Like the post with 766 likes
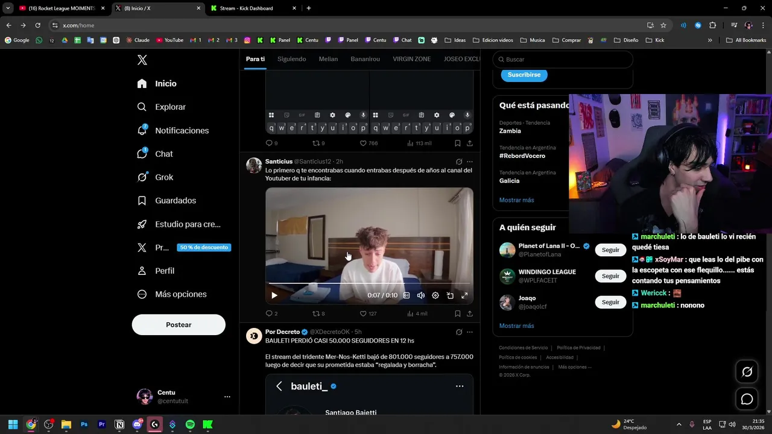This screenshot has width=772, height=434. [x=368, y=143]
